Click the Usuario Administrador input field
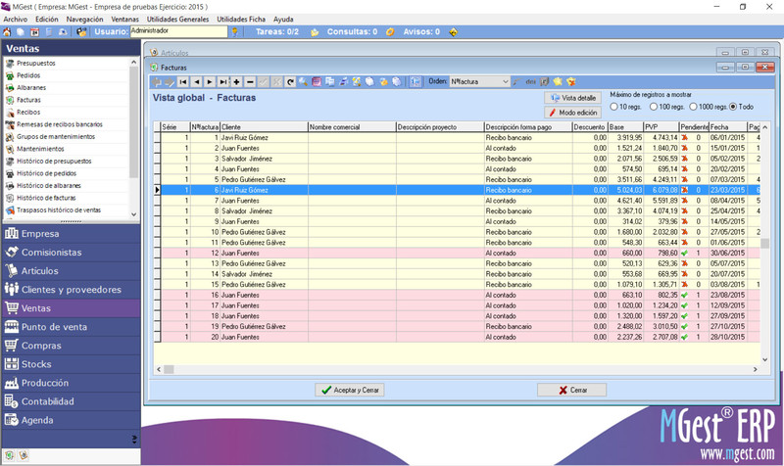784x466 pixels. [x=179, y=31]
